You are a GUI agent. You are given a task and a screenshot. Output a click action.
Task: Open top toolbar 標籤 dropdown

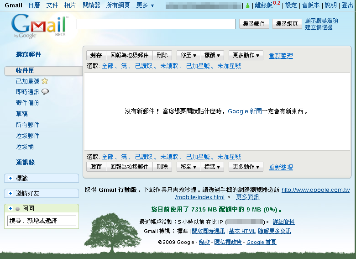tap(212, 55)
